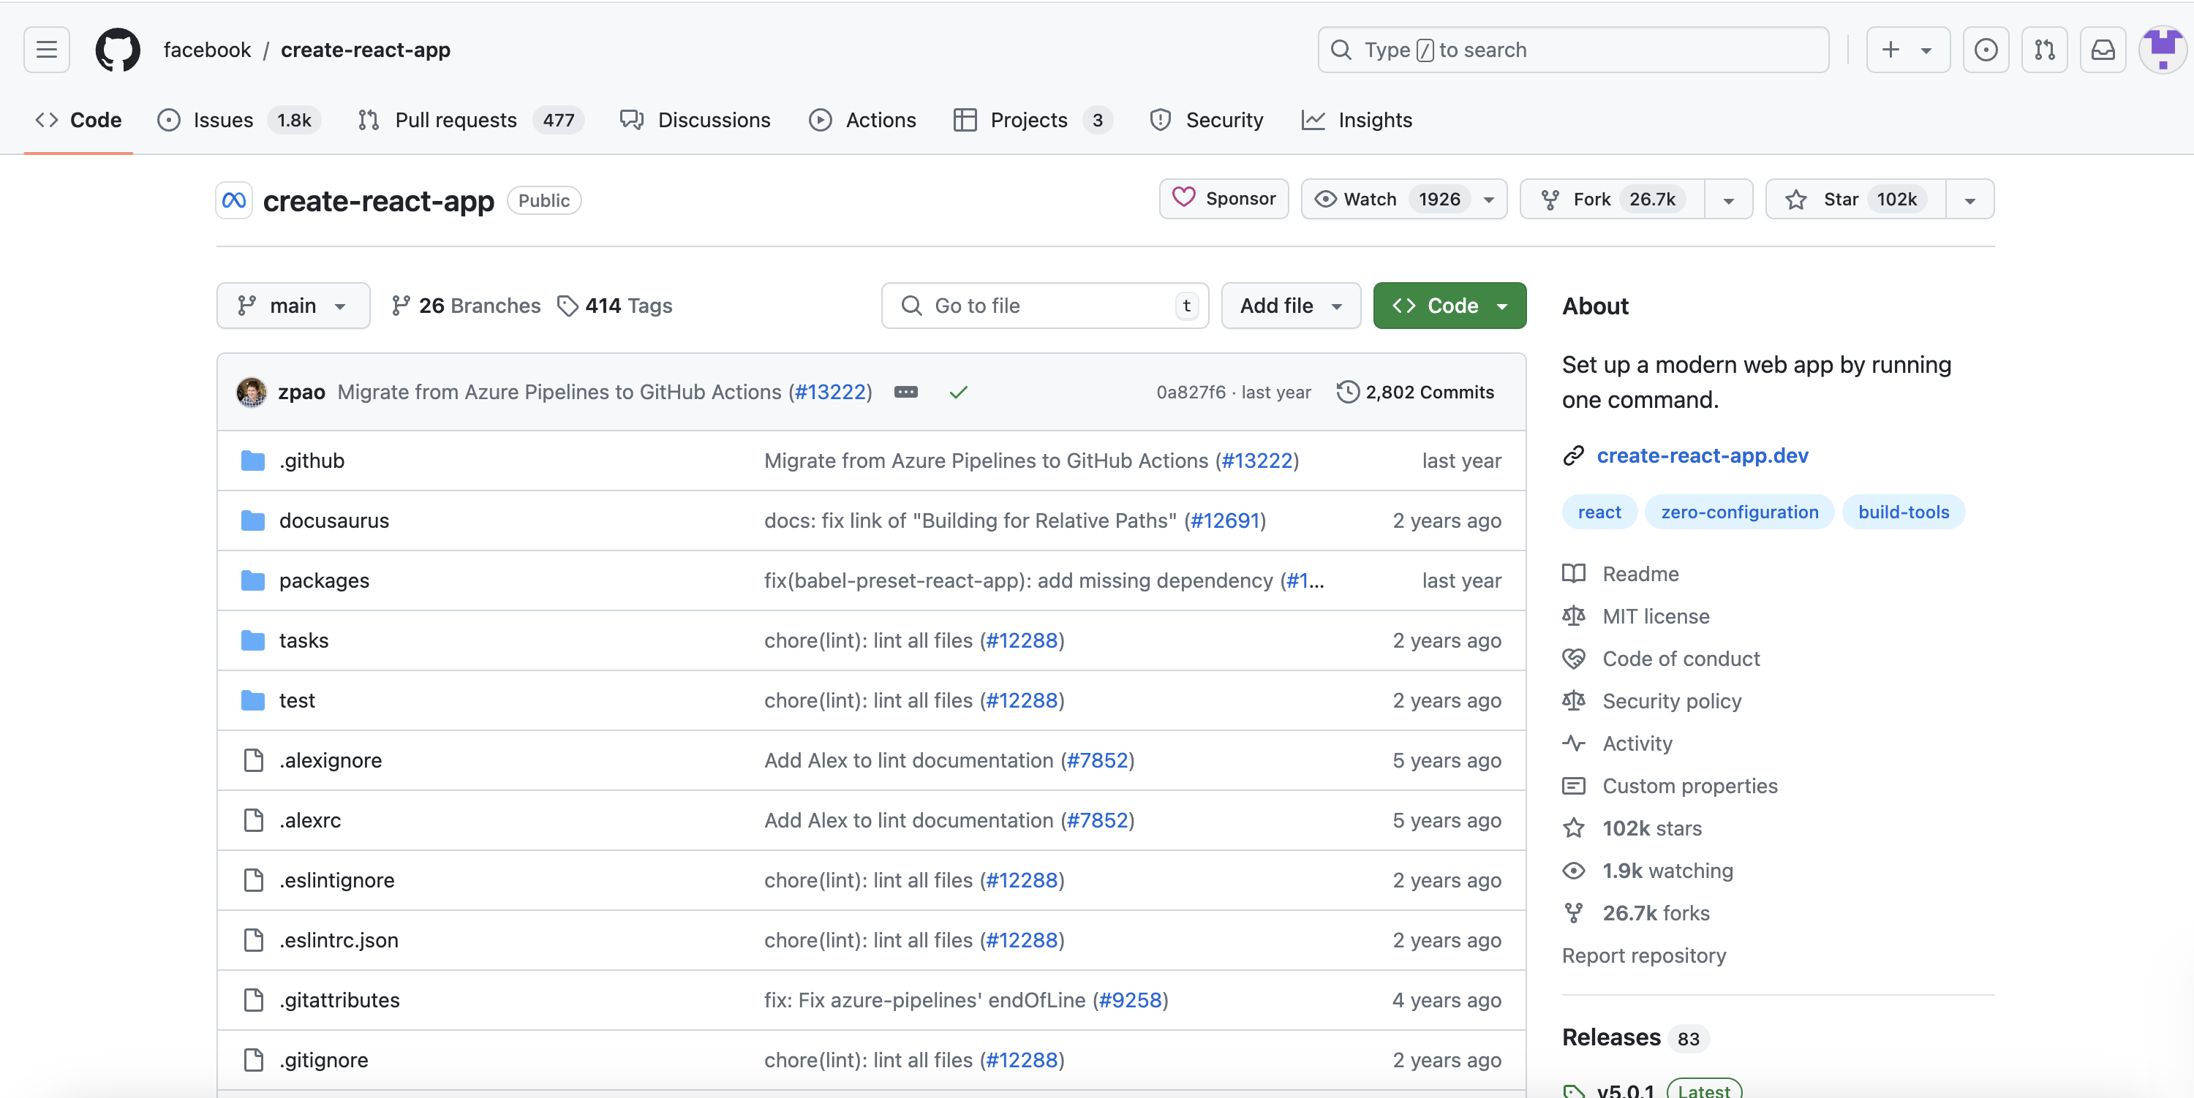2194x1098 pixels.
Task: Open the Releases 83 section link
Action: [x=1635, y=1037]
